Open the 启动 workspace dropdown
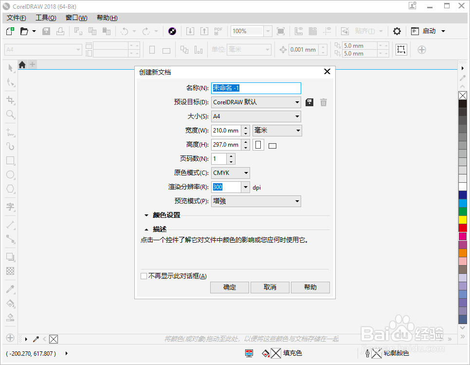Screen dimensions: 470x365 (443, 31)
